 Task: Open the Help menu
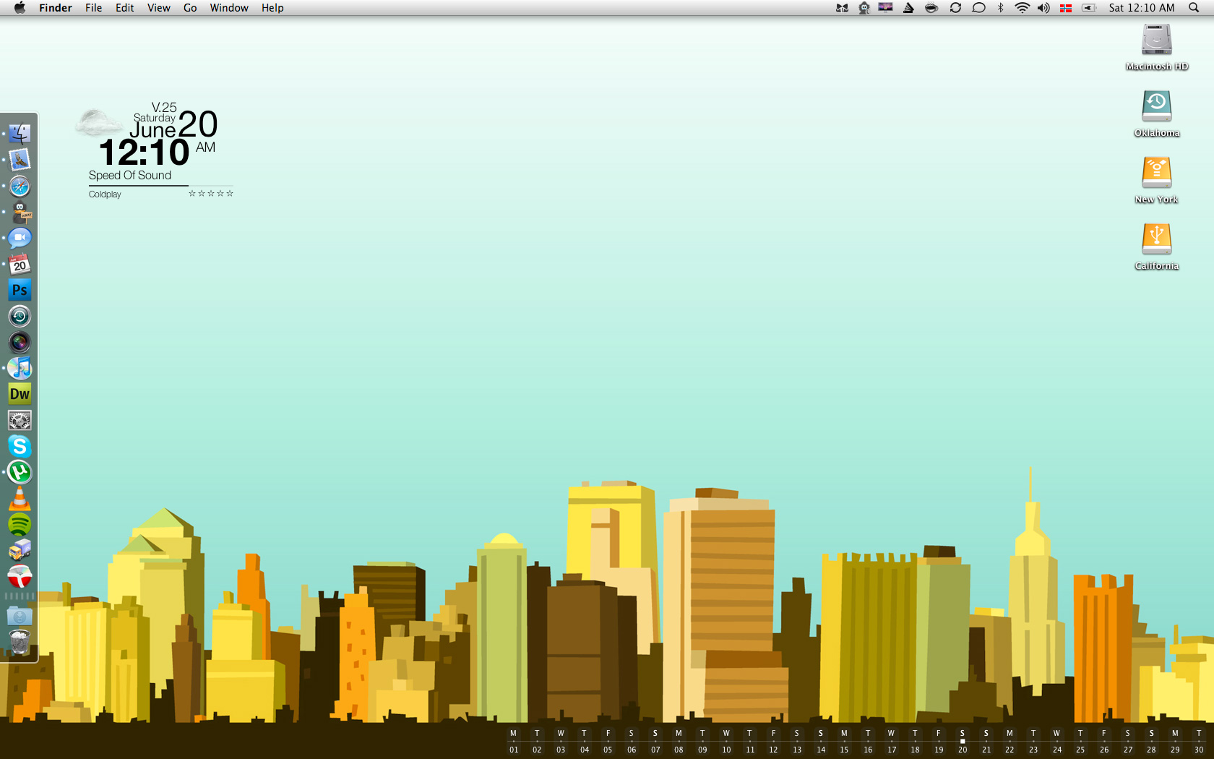coord(272,8)
